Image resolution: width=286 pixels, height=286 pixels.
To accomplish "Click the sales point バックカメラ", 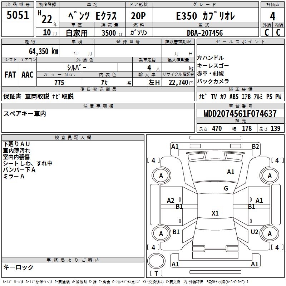I will coord(213,81).
